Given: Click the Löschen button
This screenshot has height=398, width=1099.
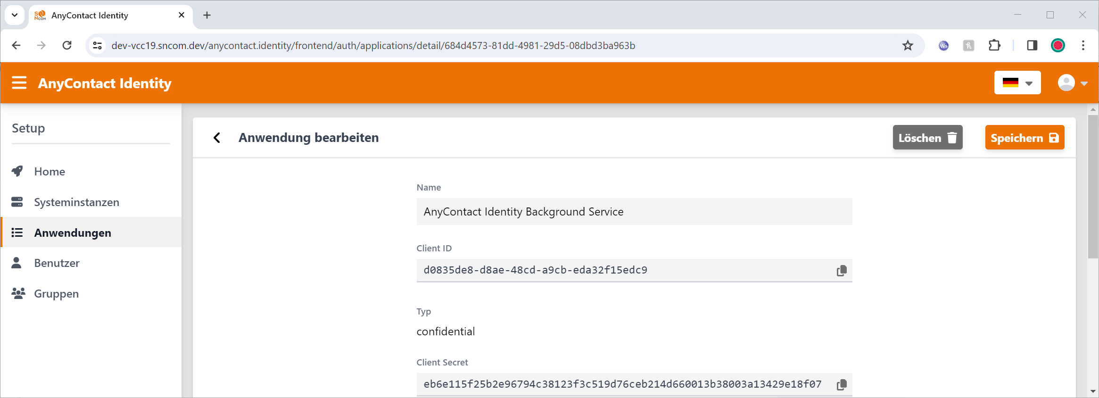Looking at the screenshot, I should click(927, 138).
